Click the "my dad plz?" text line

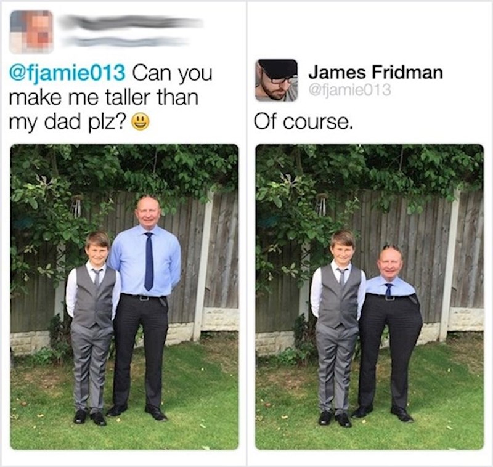(x=67, y=123)
